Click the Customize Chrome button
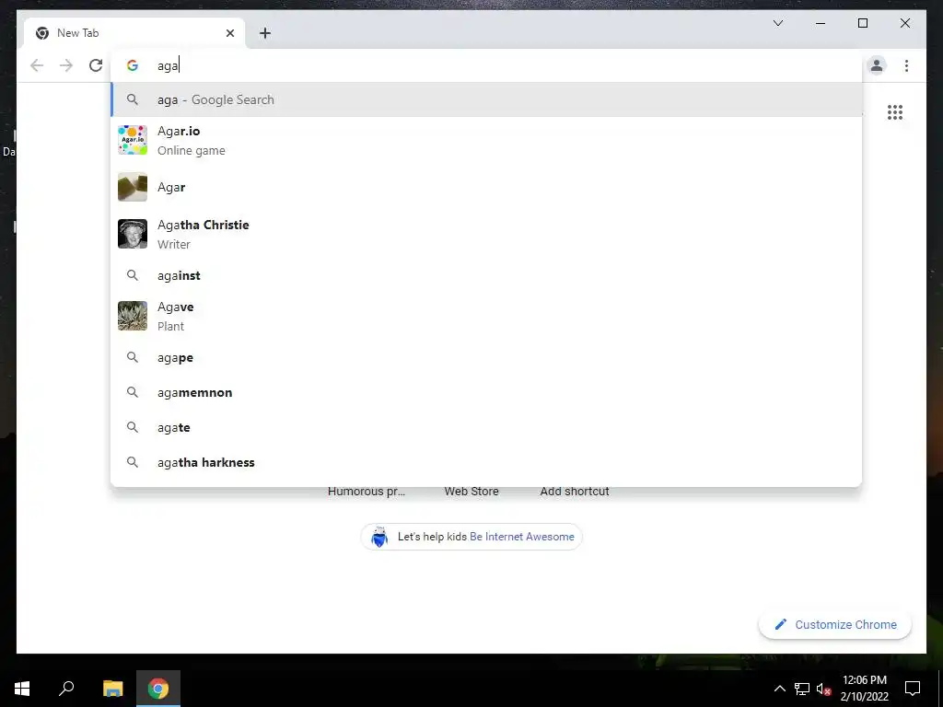This screenshot has height=707, width=943. 834,625
